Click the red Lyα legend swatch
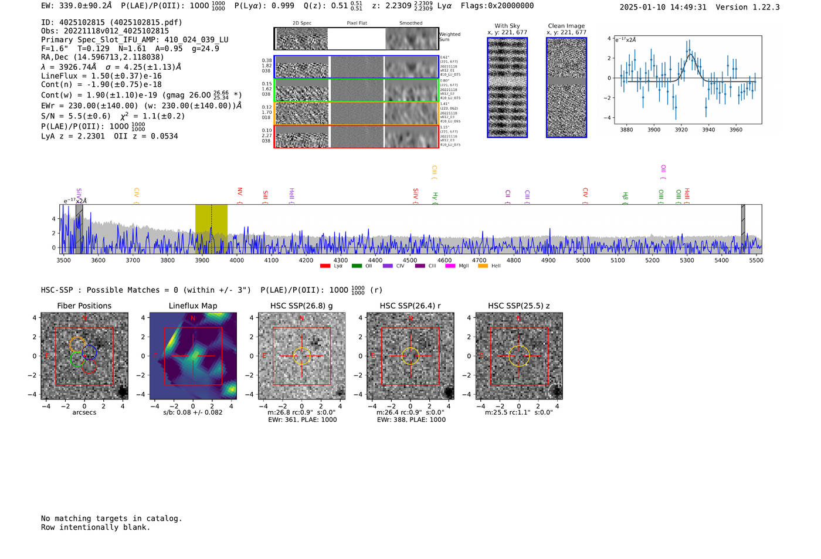This screenshot has height=559, width=821. pos(325,266)
